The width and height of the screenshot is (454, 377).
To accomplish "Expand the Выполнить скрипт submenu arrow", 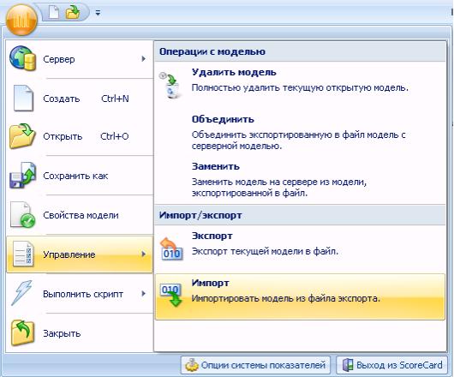I will click(143, 293).
